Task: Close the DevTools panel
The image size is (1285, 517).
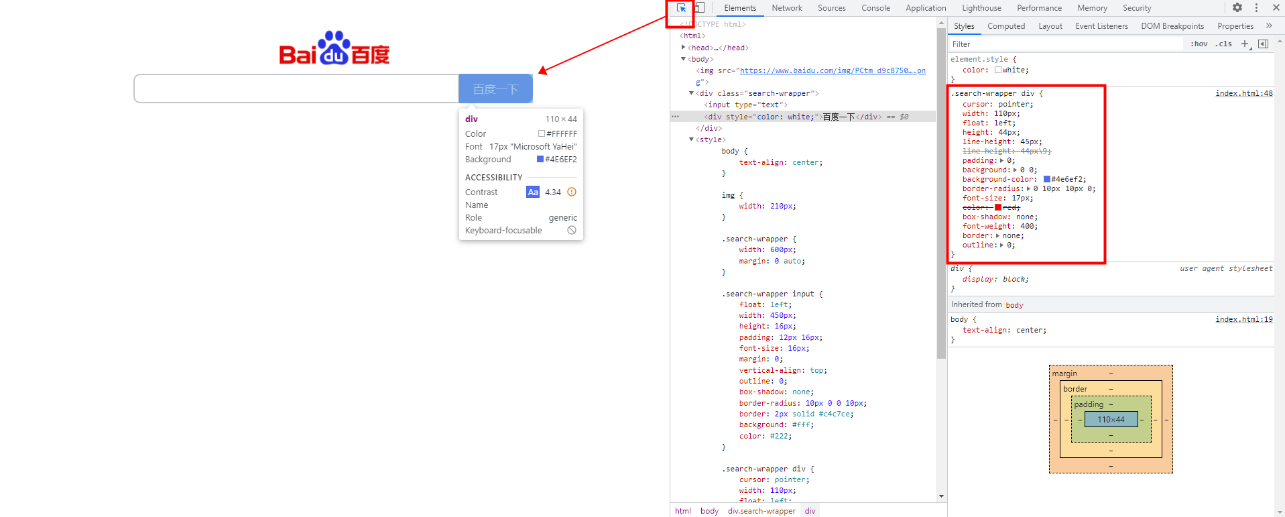Action: 1276,8
